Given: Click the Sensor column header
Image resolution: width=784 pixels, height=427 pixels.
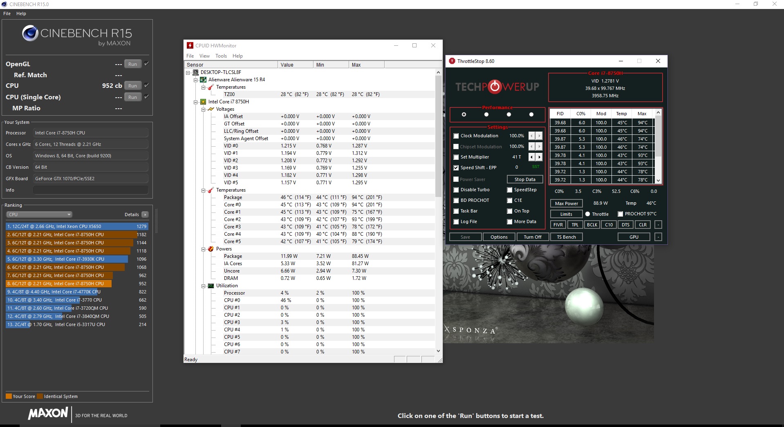Looking at the screenshot, I should [x=231, y=65].
